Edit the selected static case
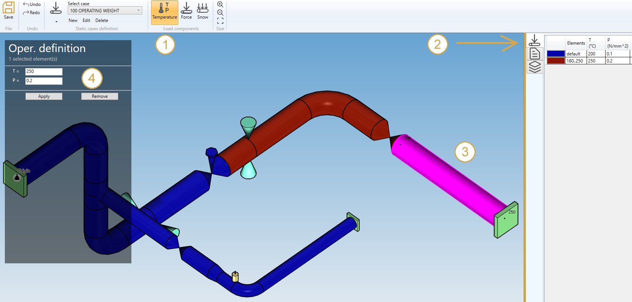 tap(86, 20)
